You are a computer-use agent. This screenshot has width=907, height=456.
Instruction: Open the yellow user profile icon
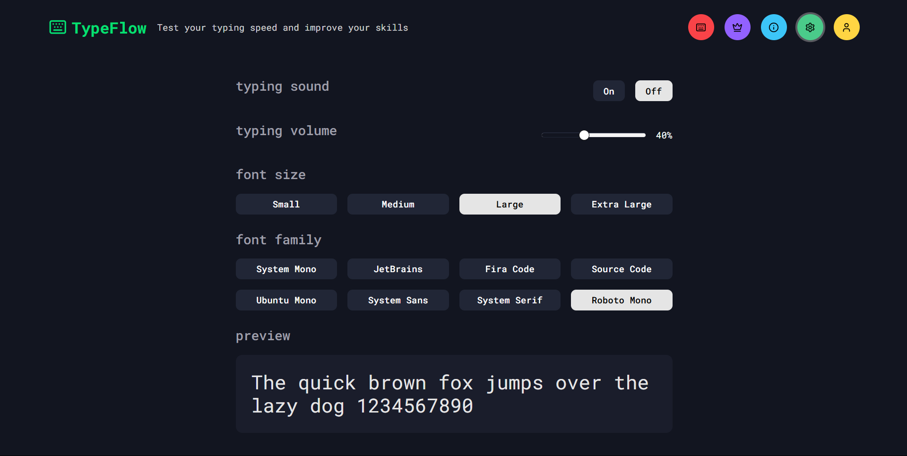(x=847, y=27)
